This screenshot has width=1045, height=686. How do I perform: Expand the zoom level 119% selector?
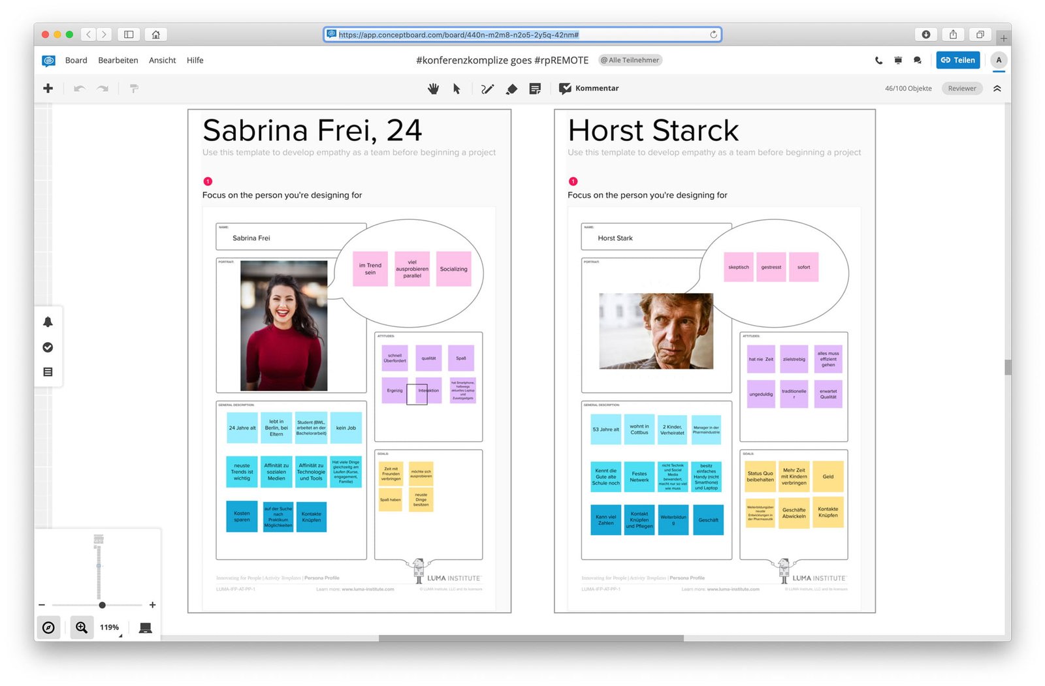[108, 627]
